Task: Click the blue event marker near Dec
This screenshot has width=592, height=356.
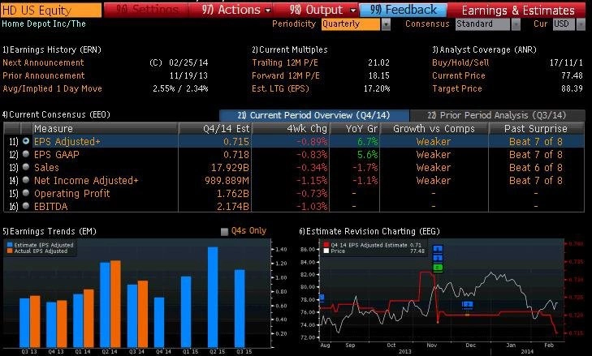Action: tap(468, 304)
